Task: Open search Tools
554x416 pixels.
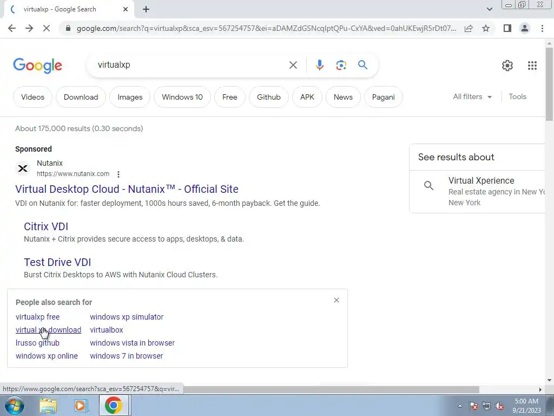Action: [x=517, y=96]
